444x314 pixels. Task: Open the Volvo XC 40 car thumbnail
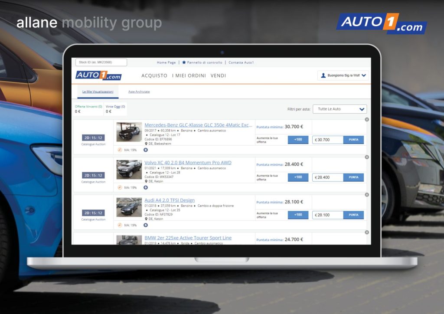click(x=129, y=170)
